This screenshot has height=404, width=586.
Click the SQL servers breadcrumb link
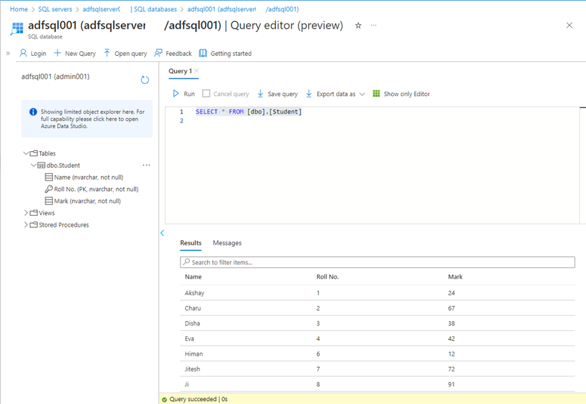(x=55, y=10)
